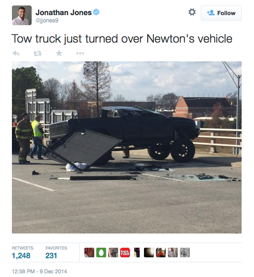Open Jonathan Jones profile avatar
254x277 pixels.
pos(22,16)
